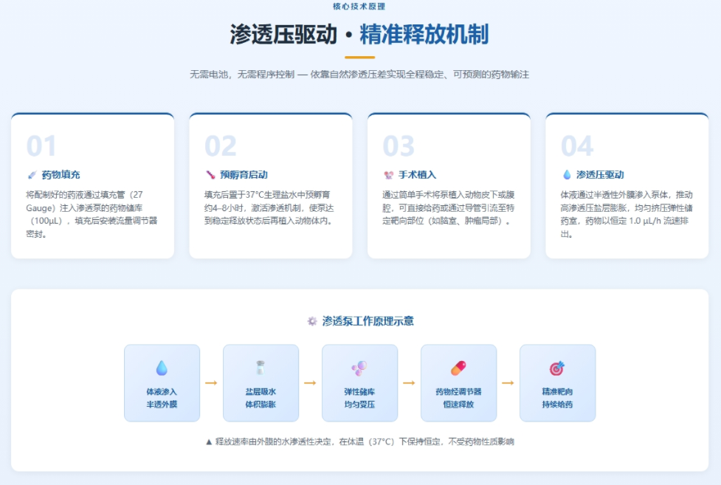Viewport: 721px width, 485px height.
Task: Click arrow between 体液渗入 and 盐层吸水 steps
Action: [211, 382]
